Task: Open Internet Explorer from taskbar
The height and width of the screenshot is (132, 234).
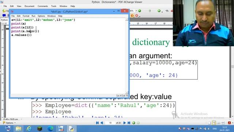Action: [x=29, y=129]
